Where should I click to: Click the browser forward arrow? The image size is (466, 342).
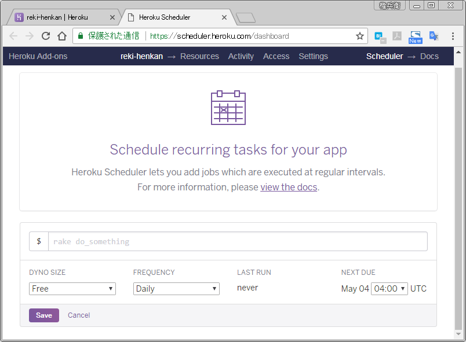(x=30, y=36)
